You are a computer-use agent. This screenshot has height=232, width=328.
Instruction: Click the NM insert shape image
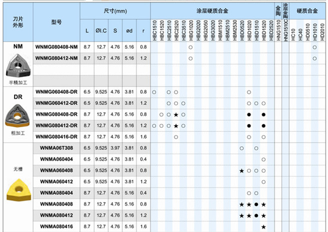pyautogui.click(x=16, y=65)
